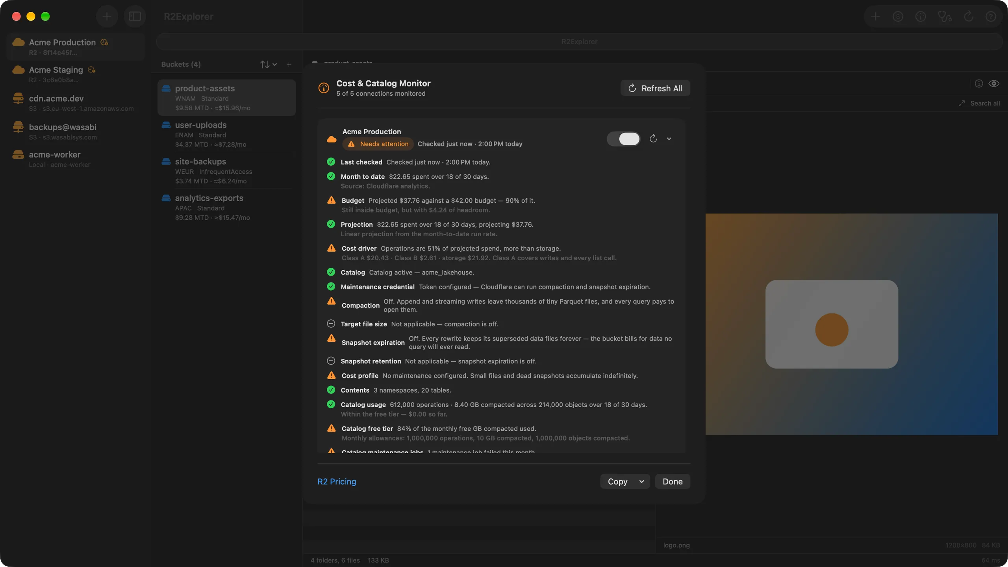
Task: Toggle monitoring switch for Acme Production
Action: point(623,139)
